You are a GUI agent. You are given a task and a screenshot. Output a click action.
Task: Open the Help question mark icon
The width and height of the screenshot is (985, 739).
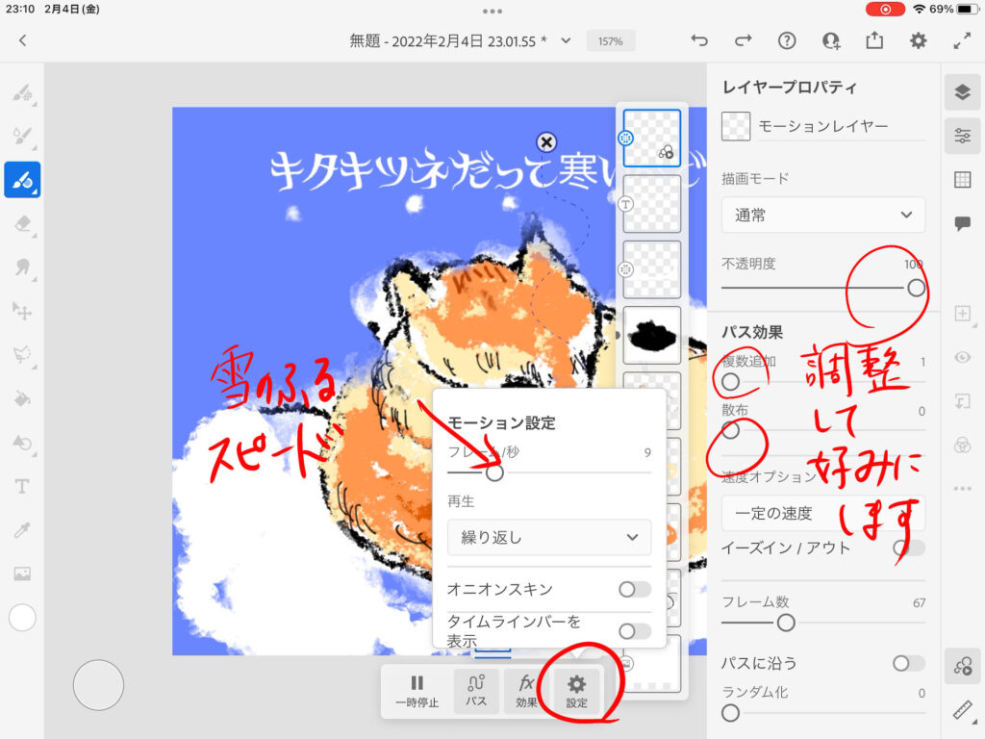(787, 40)
